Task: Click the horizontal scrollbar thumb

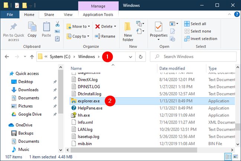Action: tap(134, 150)
